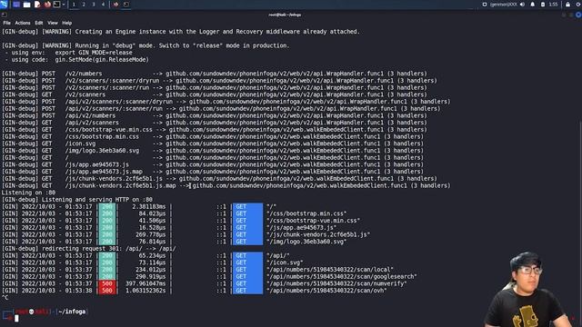
Task: Click the 1:55 clock in the panel
Action: (553, 5)
